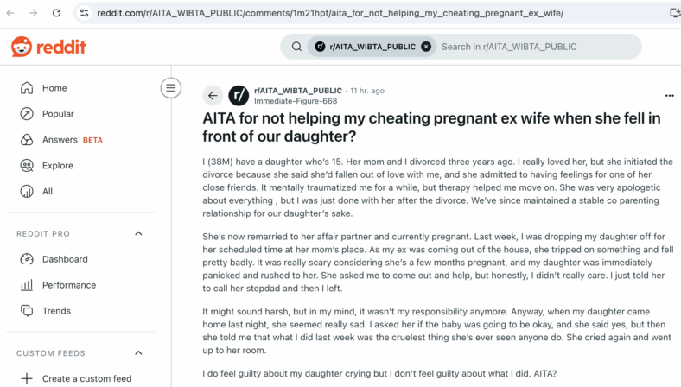The width and height of the screenshot is (681, 387).
Task: Open the Reddit Pro Dashboard
Action: click(80, 259)
